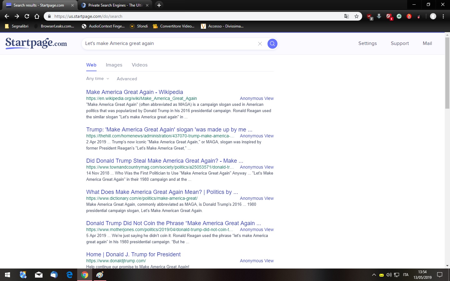Screen dimensions: 450x281
Task: Open the Chrome three-dot menu
Action: 443,16
